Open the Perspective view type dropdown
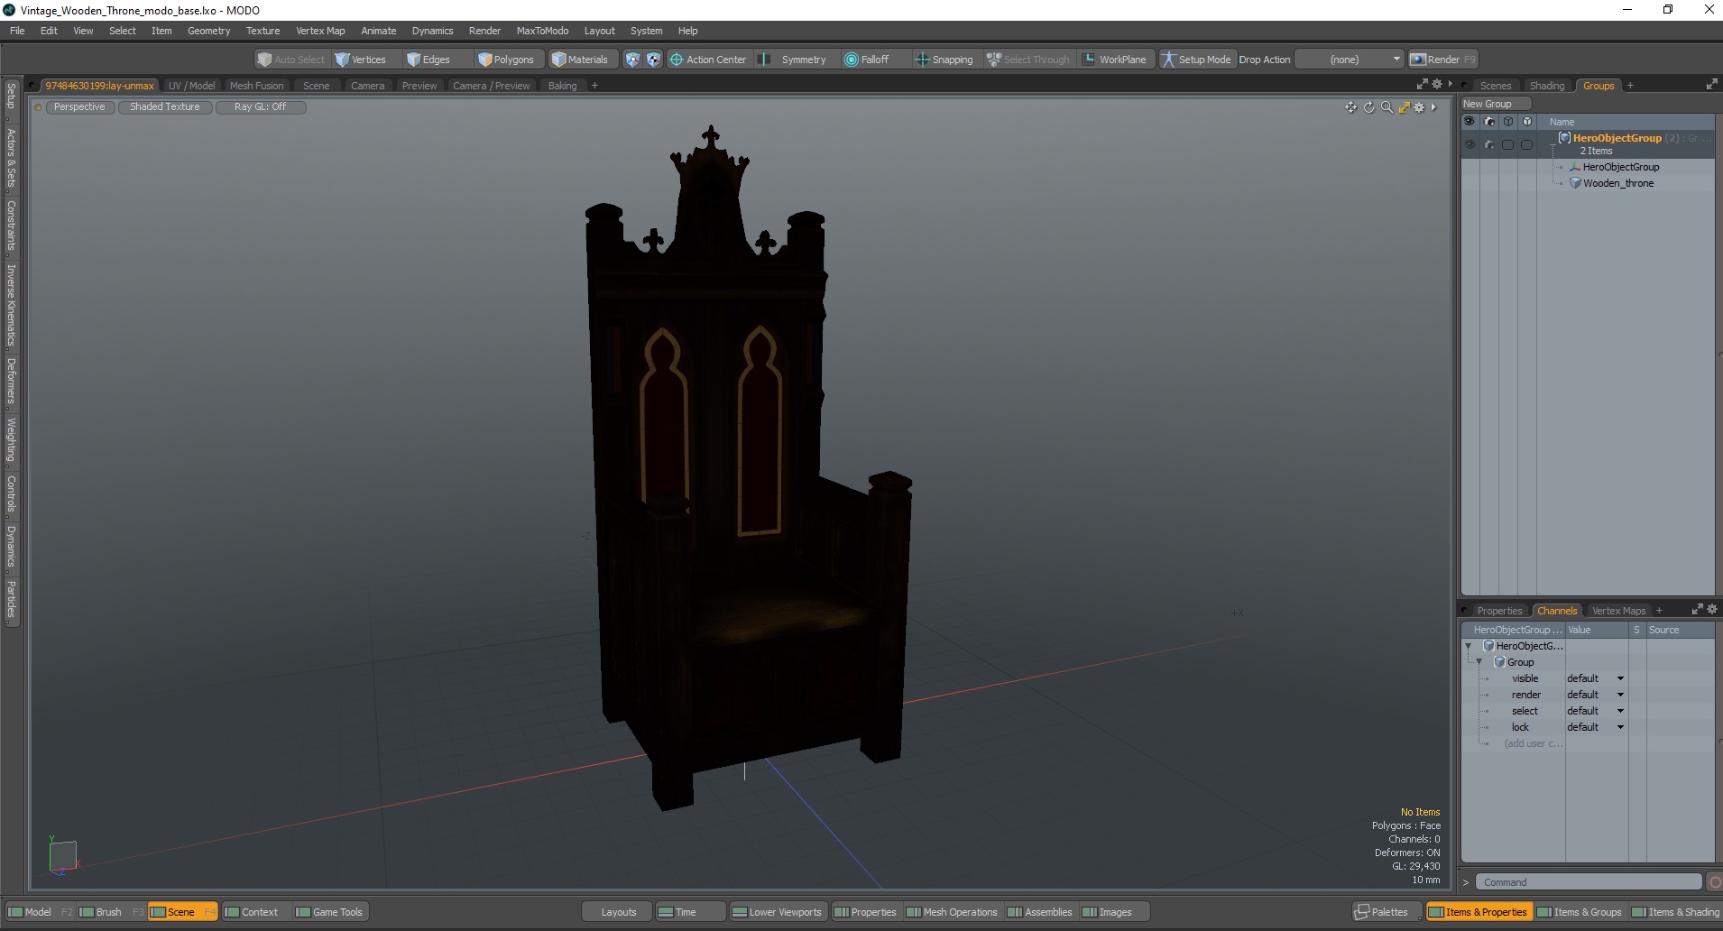Viewport: 1723px width, 931px height. 79,106
